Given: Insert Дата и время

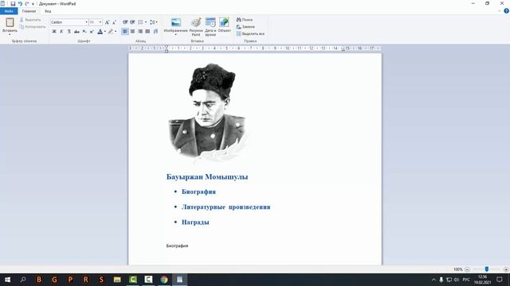Looking at the screenshot, I should coord(210,26).
